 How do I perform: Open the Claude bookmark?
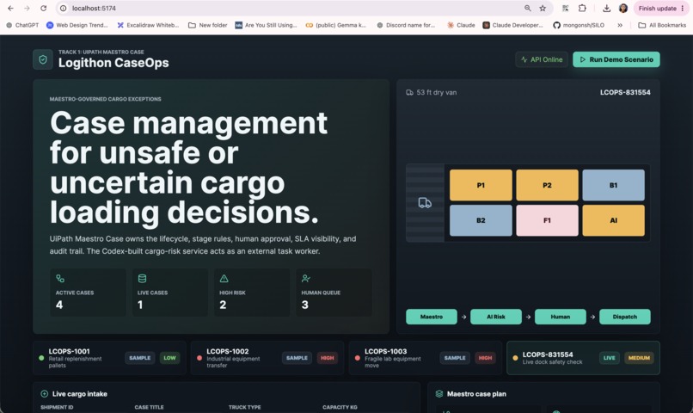point(461,25)
